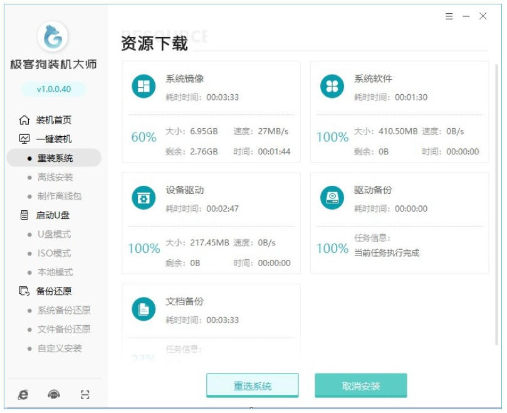Open 本地模式 sidebar item
Viewport: 507px width, 413px height.
point(55,272)
